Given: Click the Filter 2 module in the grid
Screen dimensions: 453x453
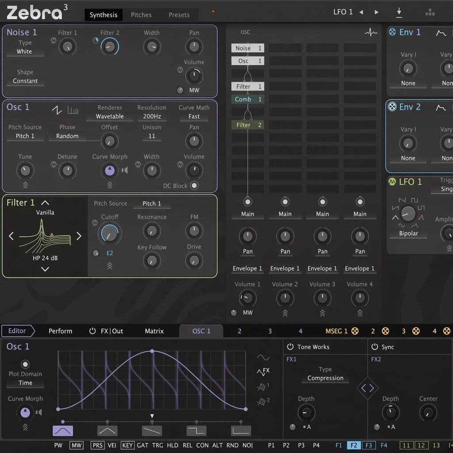Looking at the screenshot, I should (x=248, y=125).
